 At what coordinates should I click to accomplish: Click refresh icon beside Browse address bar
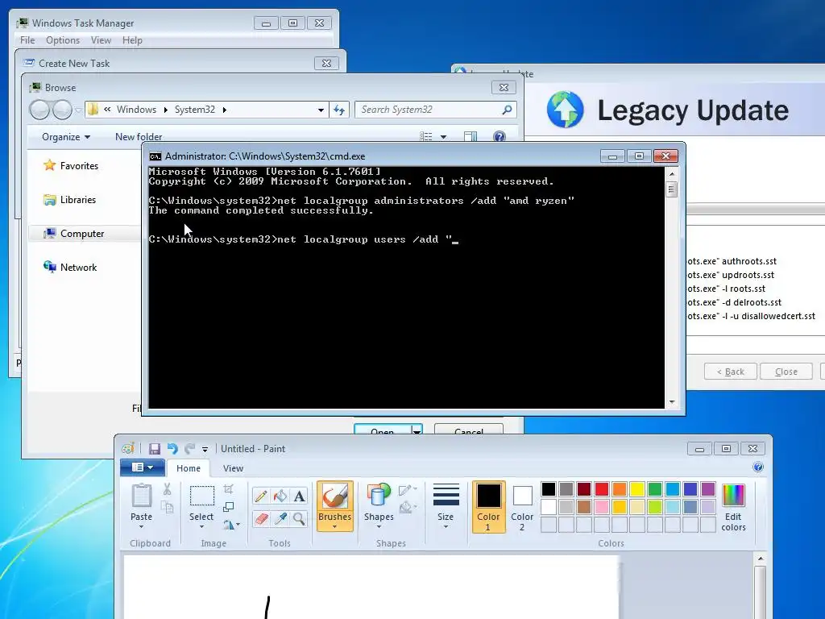pos(339,110)
